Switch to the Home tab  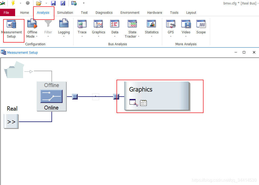[x=24, y=12]
